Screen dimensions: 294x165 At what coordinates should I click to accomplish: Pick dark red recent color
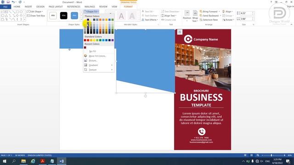85,48
